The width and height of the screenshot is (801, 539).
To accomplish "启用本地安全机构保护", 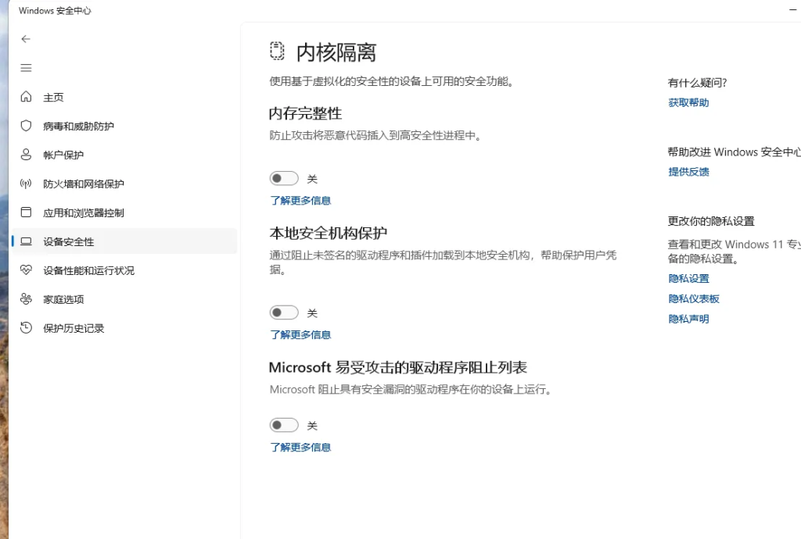I will coord(284,312).
